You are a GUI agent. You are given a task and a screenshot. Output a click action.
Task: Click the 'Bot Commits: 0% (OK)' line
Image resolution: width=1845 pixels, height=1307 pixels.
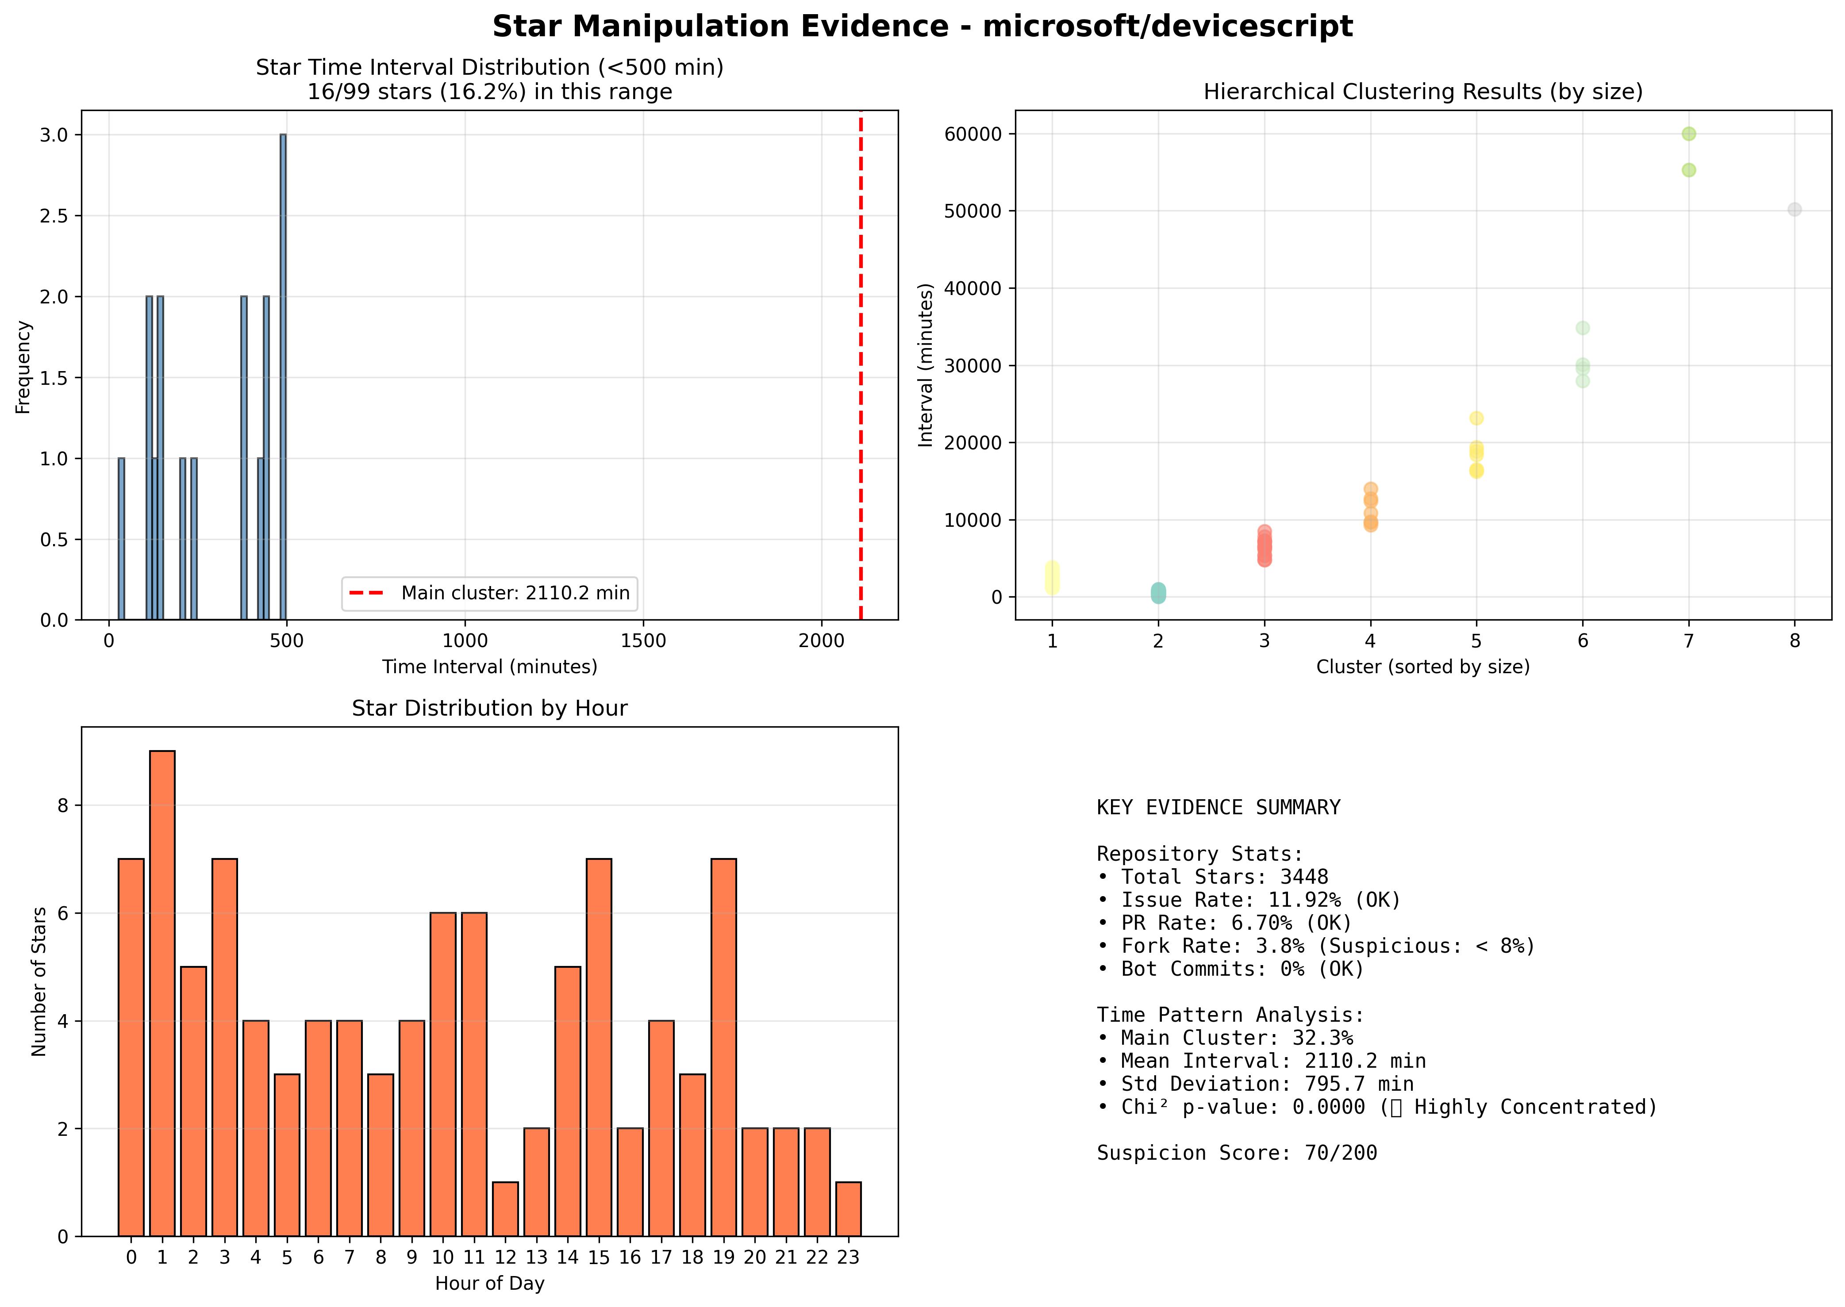(x=1231, y=969)
